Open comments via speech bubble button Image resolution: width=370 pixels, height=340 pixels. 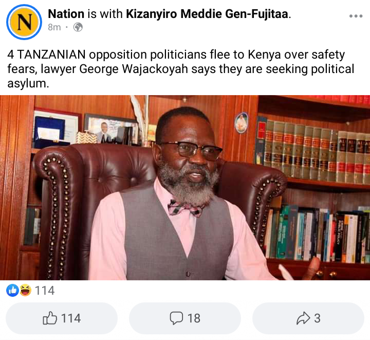pos(185,318)
